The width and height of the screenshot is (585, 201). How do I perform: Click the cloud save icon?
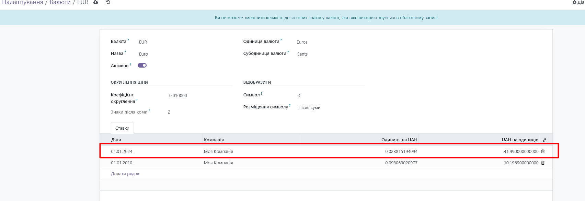(96, 2)
